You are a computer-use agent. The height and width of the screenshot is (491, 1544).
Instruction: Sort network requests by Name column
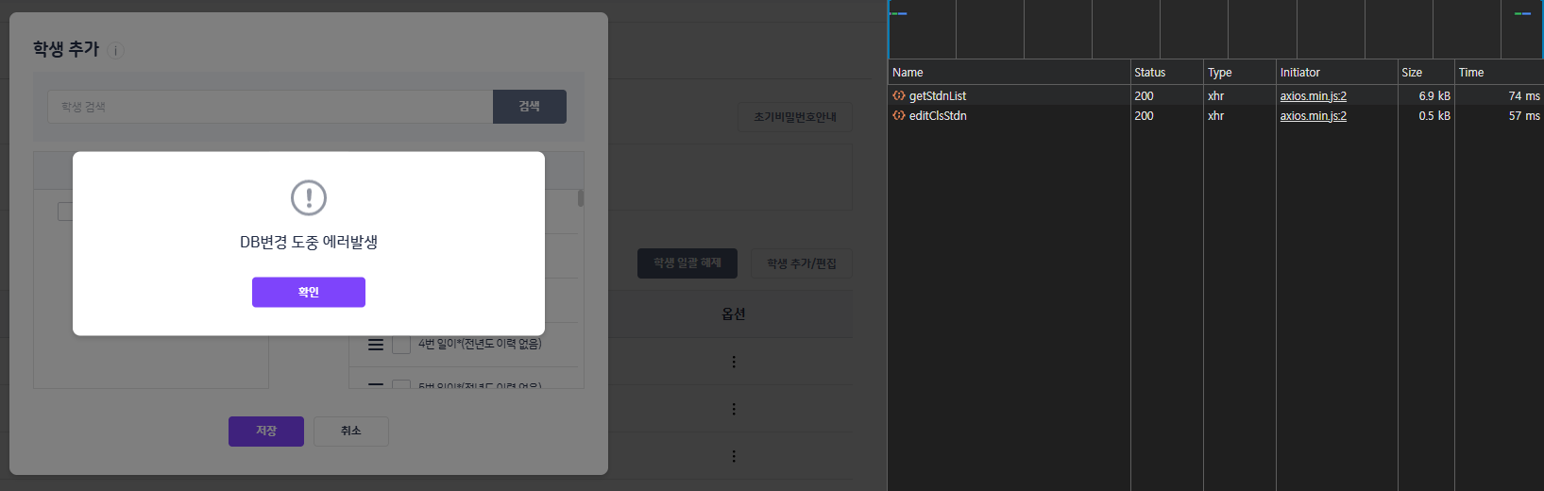point(1009,73)
